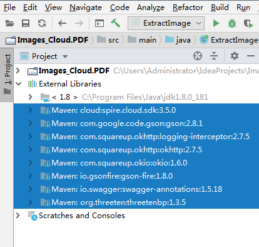This screenshot has width=259, height=247.
Task: Select the Maven gson:2.8.1 library entry
Action: 136,124
